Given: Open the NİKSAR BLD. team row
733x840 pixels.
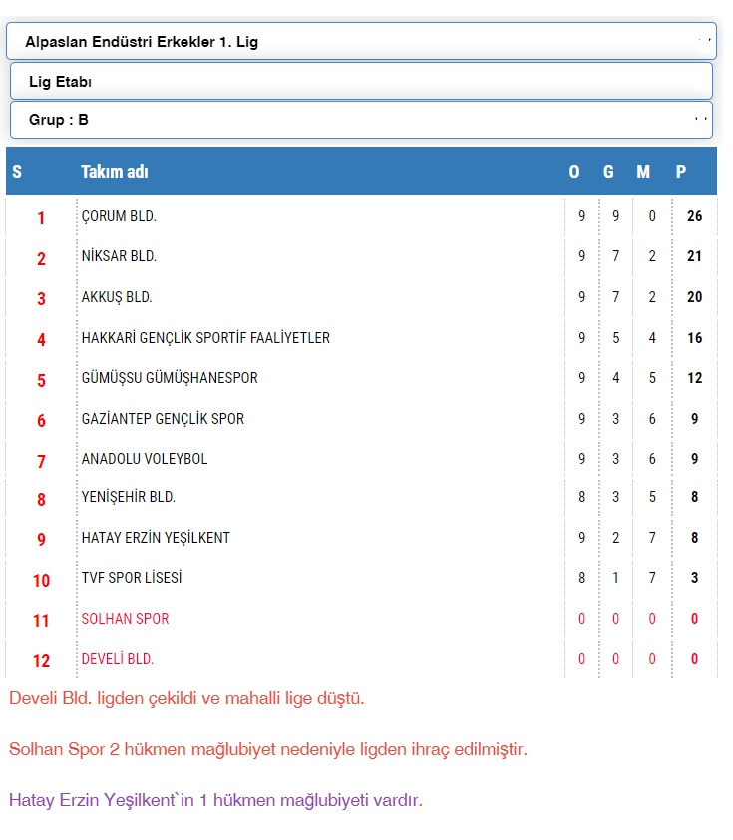Looking at the screenshot, I should [x=119, y=256].
